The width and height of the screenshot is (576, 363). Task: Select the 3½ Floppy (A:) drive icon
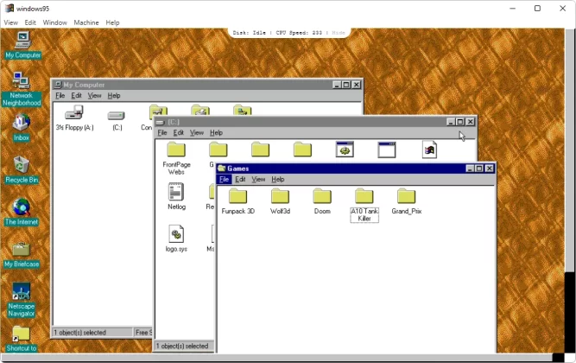pos(74,118)
